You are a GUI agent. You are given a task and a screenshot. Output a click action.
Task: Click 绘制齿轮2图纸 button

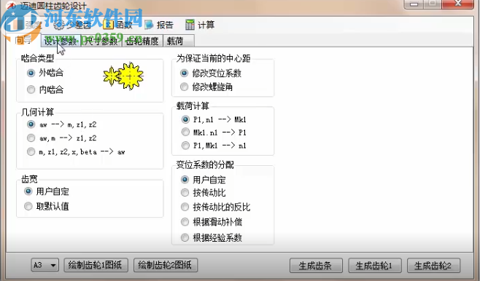coord(166,265)
